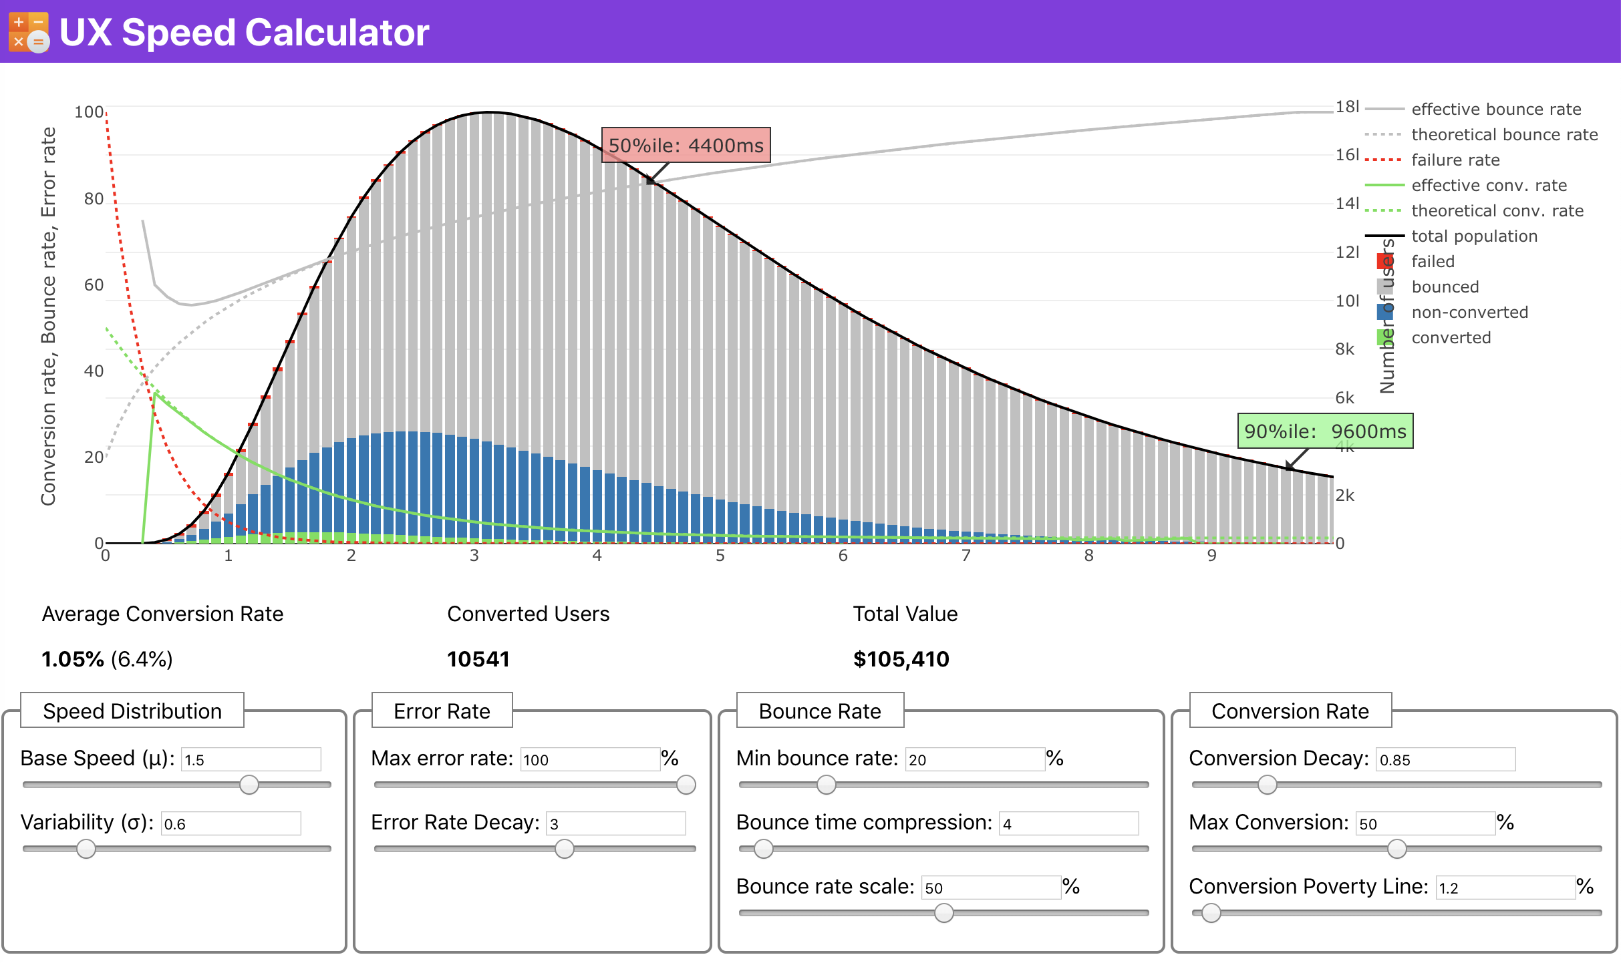Click the 'Conversion Rate' panel title
The height and width of the screenshot is (963, 1621).
[x=1290, y=711]
